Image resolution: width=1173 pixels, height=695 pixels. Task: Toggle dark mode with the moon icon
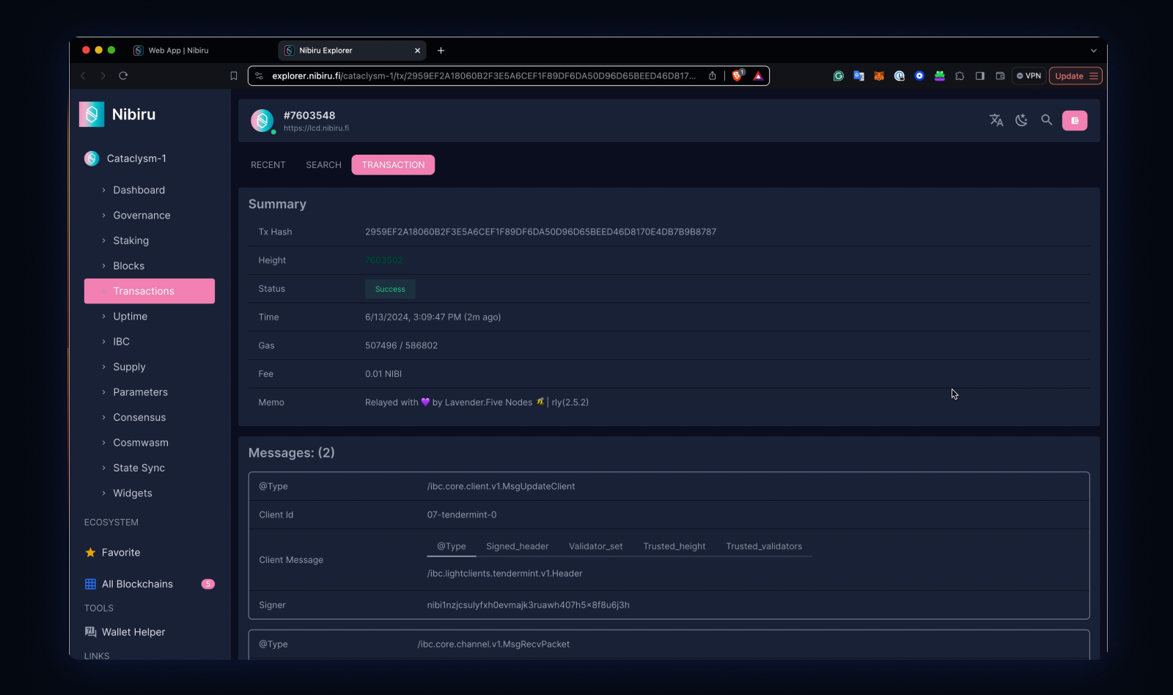pos(1021,120)
